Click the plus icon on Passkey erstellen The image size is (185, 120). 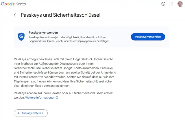tap(19, 113)
